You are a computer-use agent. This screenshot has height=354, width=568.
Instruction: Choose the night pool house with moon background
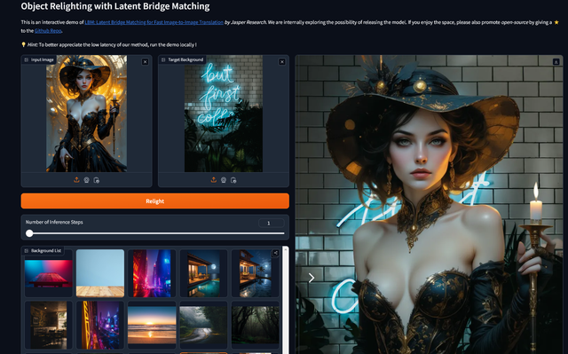pos(203,273)
